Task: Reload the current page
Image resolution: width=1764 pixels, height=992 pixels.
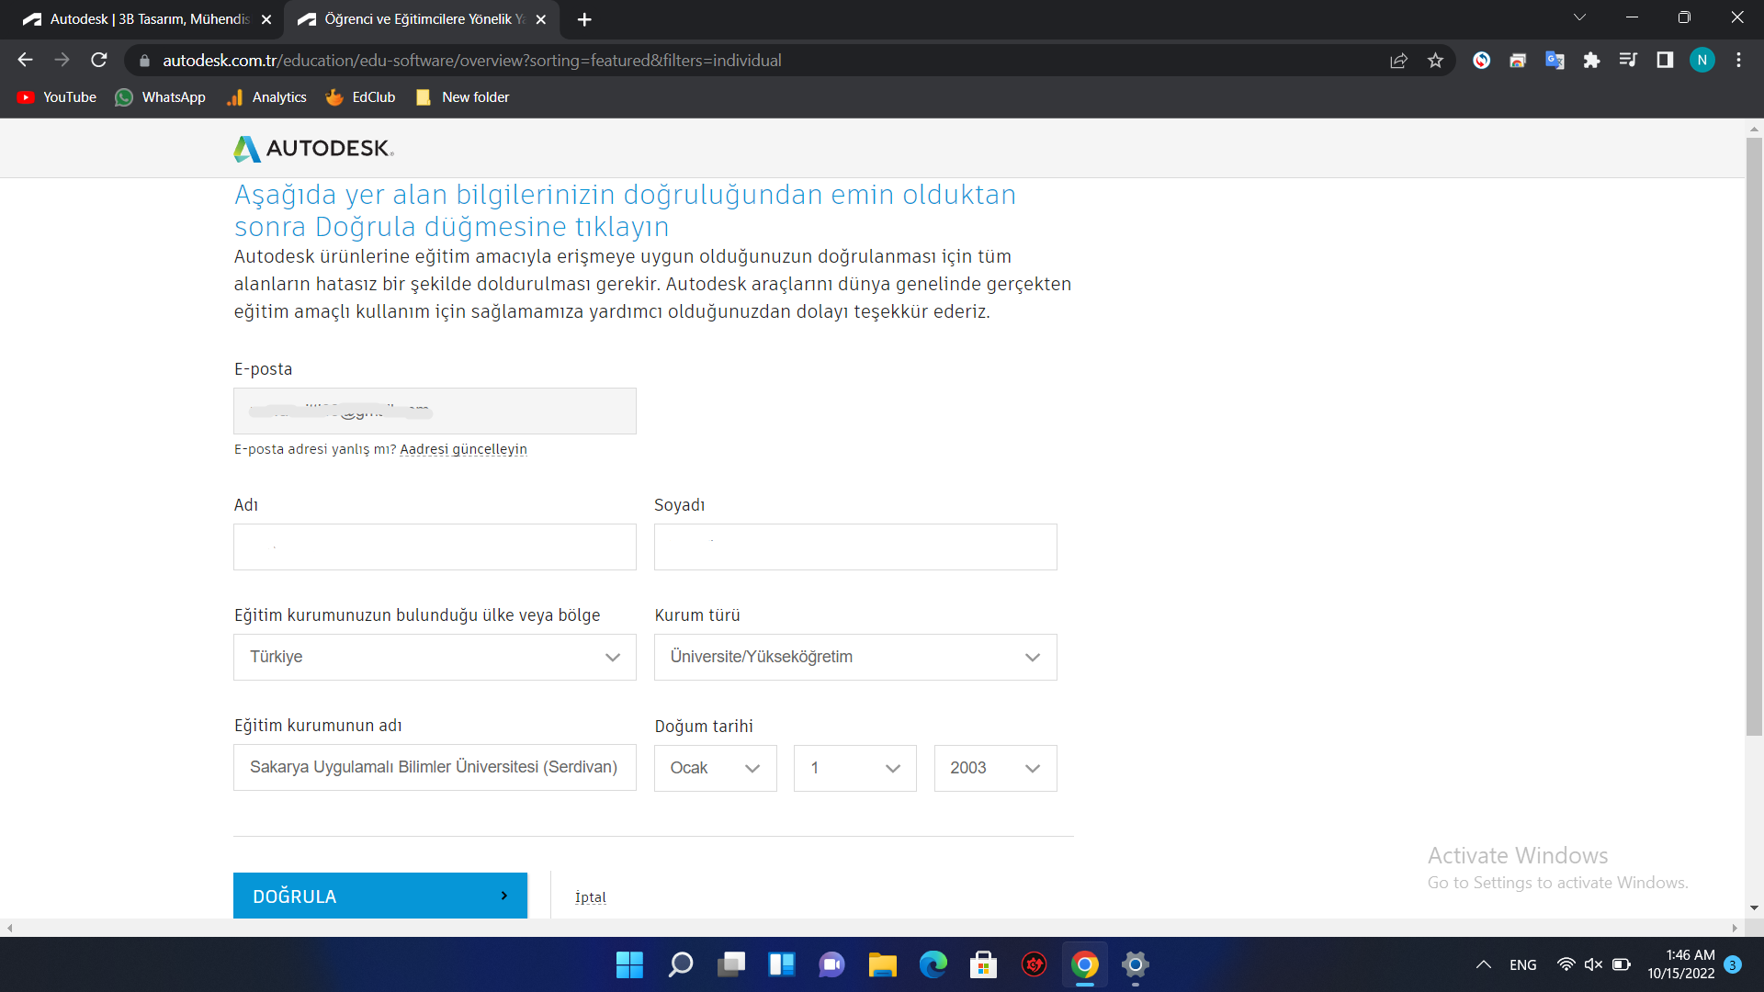Action: pyautogui.click(x=99, y=61)
